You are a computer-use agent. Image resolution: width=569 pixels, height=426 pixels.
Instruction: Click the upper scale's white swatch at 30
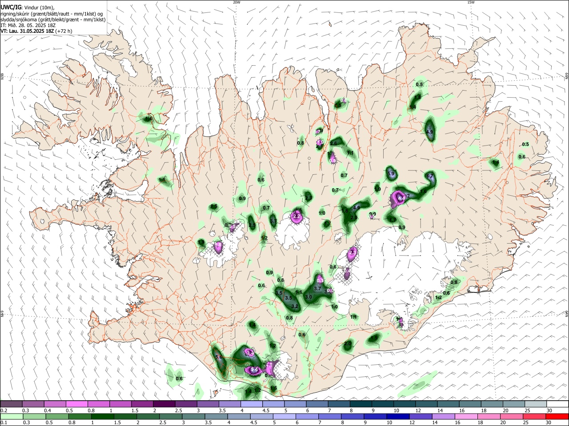tap(558, 404)
